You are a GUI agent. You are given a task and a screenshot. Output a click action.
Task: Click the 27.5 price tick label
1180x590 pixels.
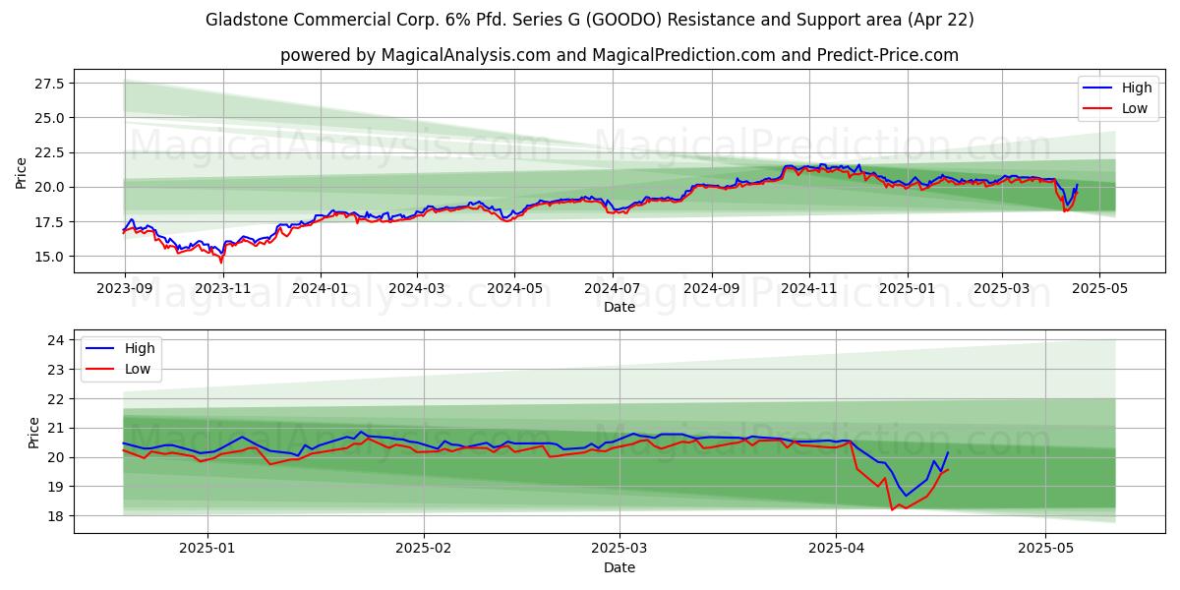coord(50,84)
